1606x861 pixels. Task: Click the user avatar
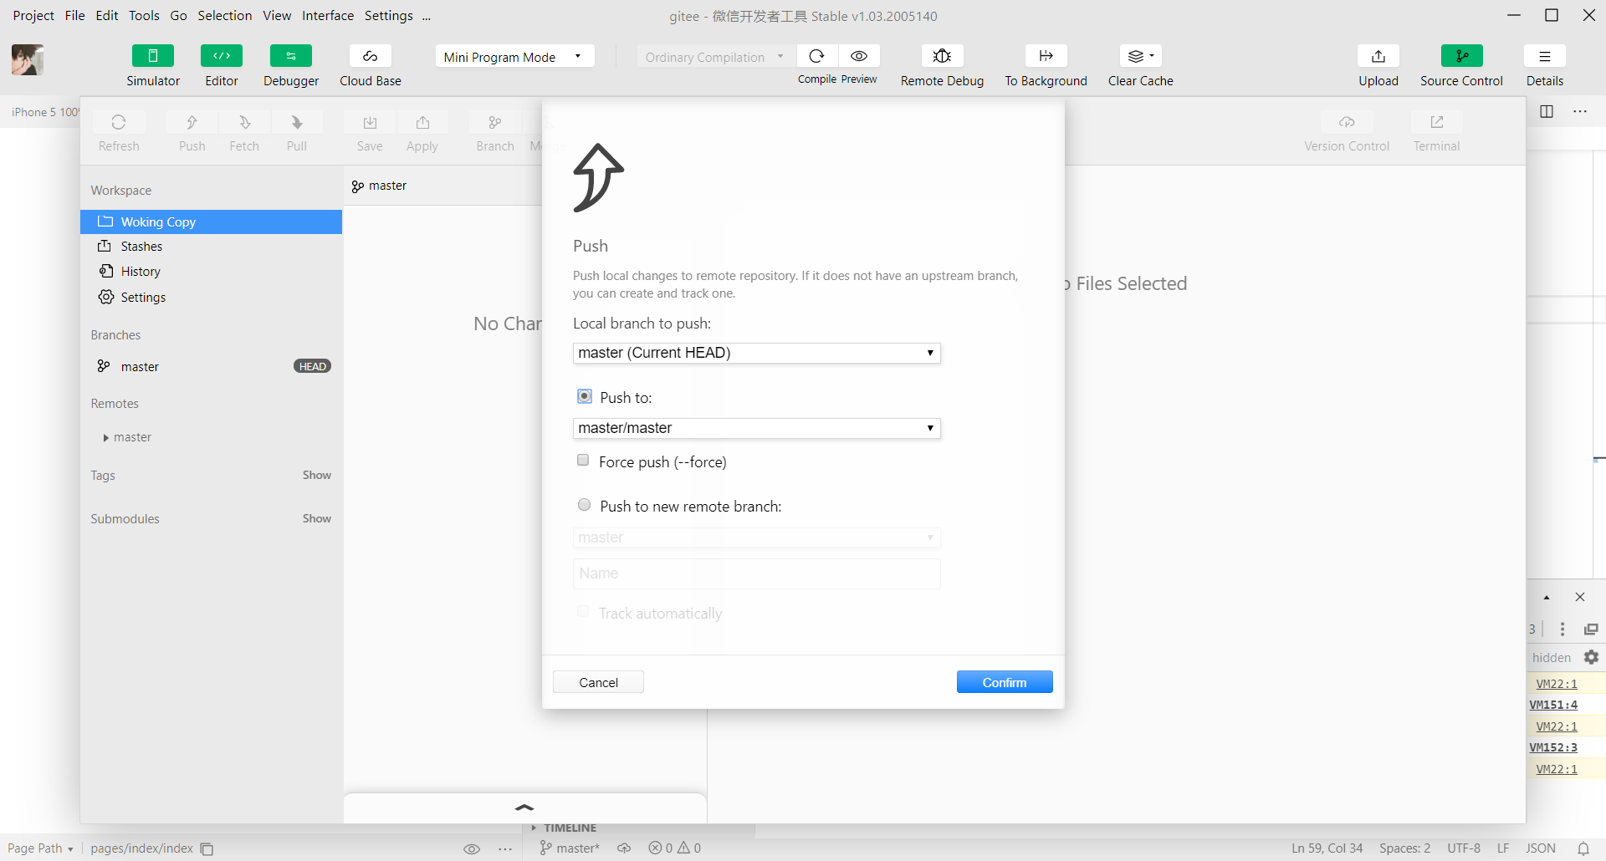pos(28,60)
